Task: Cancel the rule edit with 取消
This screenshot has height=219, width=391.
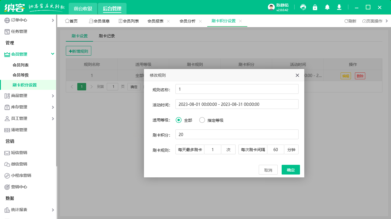Action: tap(268, 169)
